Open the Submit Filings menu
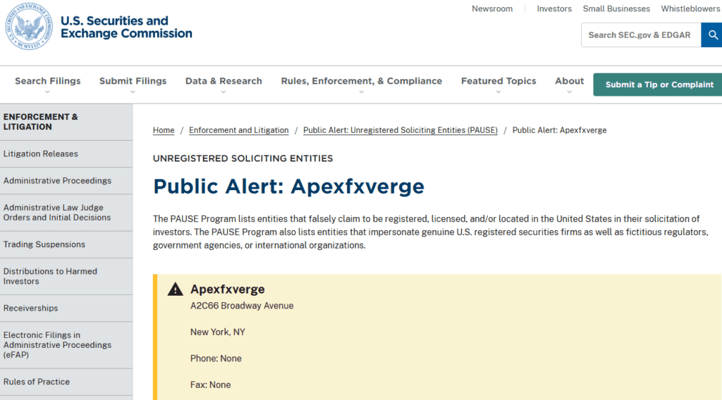The height and width of the screenshot is (400, 722). pyautogui.click(x=133, y=81)
